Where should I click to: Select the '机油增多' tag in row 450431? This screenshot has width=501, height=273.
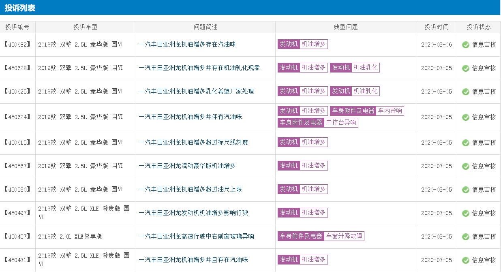click(x=314, y=260)
